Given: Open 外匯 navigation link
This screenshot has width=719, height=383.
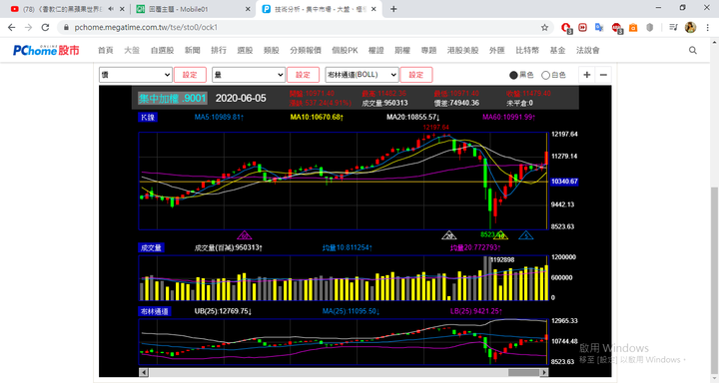Looking at the screenshot, I should click(x=497, y=51).
